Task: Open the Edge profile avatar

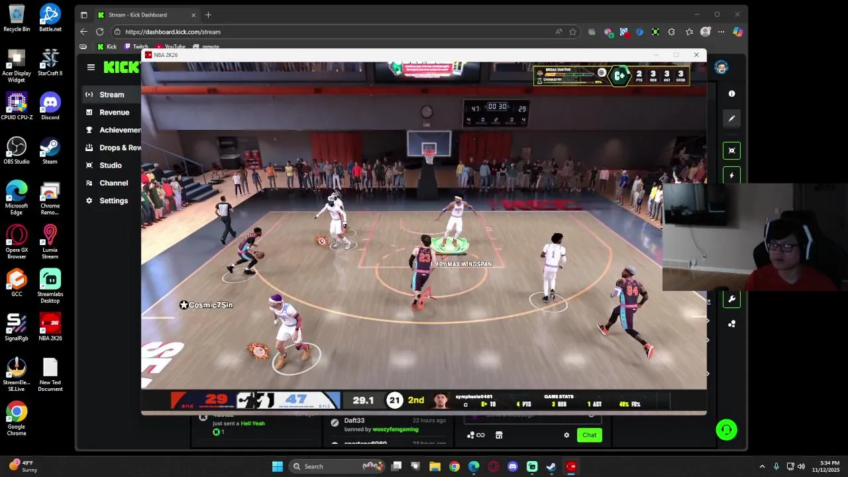Action: [x=706, y=32]
